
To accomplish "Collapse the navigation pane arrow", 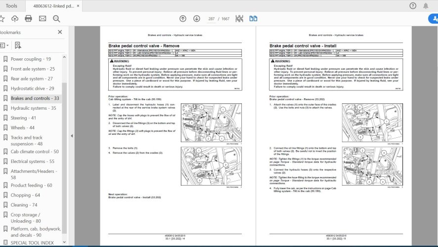I will 72,136.
